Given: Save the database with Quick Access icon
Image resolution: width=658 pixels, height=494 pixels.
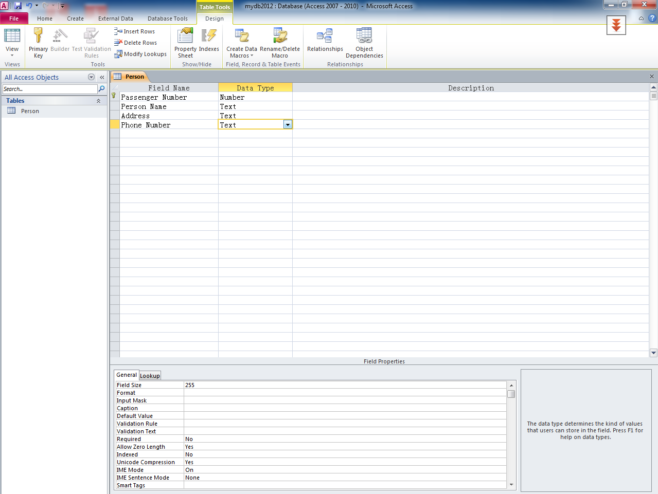Looking at the screenshot, I should point(18,6).
